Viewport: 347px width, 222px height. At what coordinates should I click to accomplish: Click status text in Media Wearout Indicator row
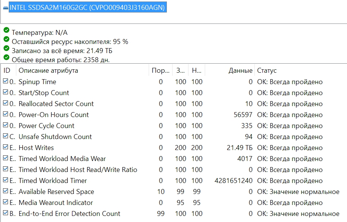point(290,203)
